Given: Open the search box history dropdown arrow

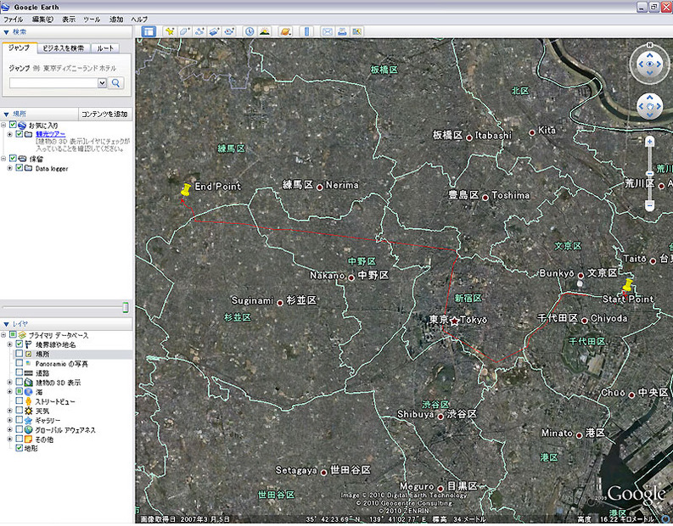Looking at the screenshot, I should click(102, 83).
